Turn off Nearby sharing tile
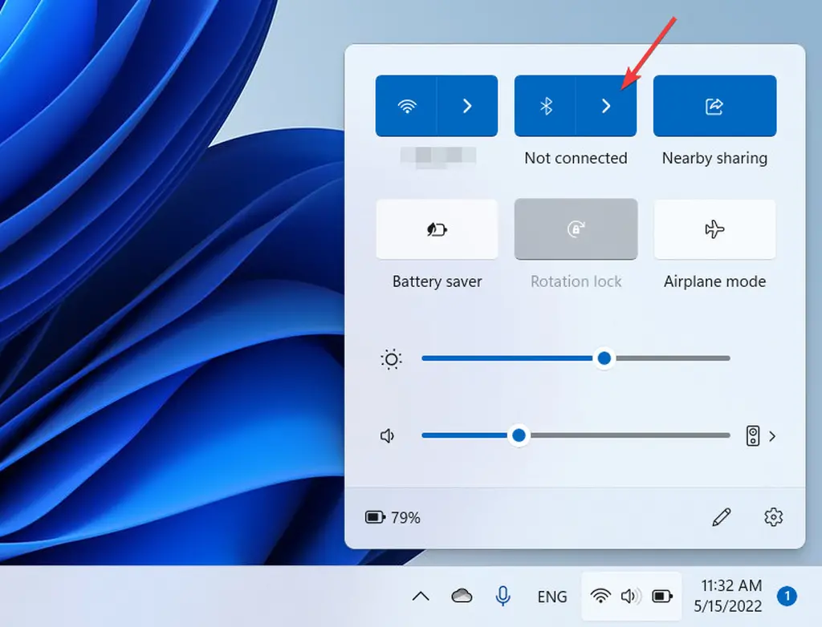 (x=714, y=107)
